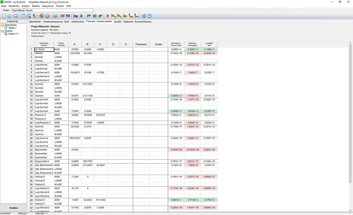Click cell value 1203.2367 in Log-Gamma row
The height and width of the screenshot is (215, 353).
tap(75, 138)
